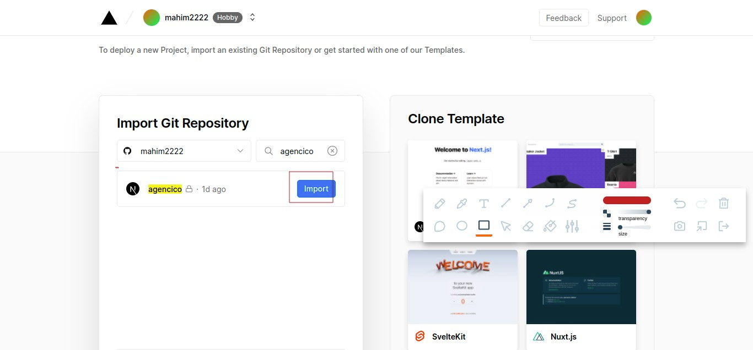Click the agencico search input field
753x350 pixels.
click(300, 151)
